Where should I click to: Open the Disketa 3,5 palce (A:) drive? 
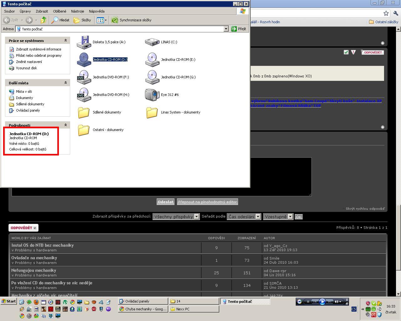click(84, 42)
